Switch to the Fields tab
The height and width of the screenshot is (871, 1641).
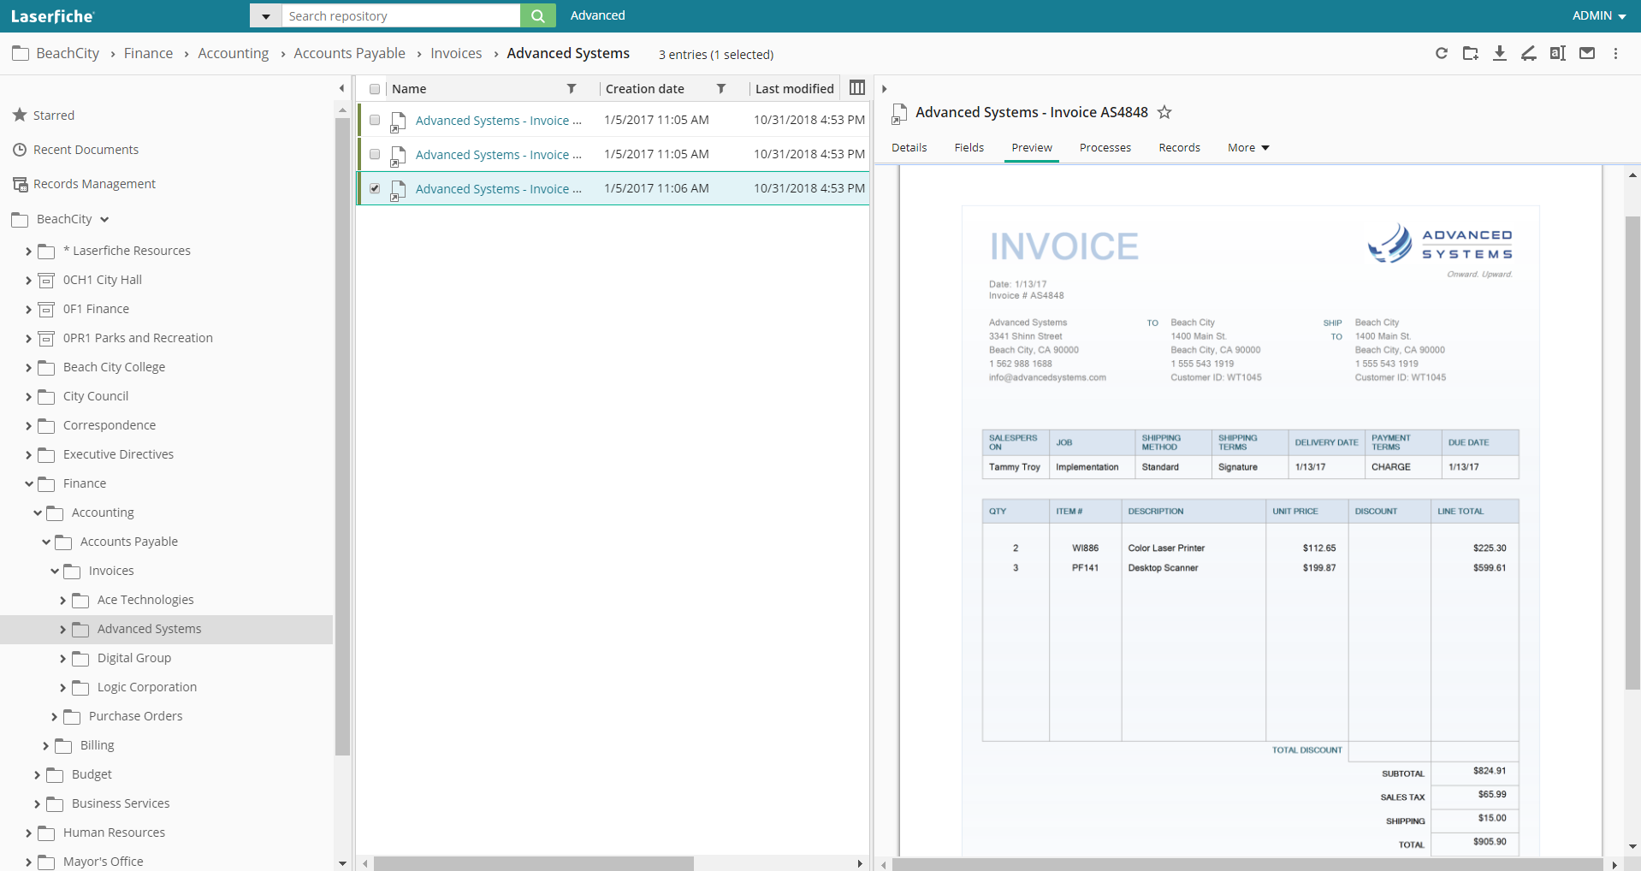pyautogui.click(x=968, y=147)
